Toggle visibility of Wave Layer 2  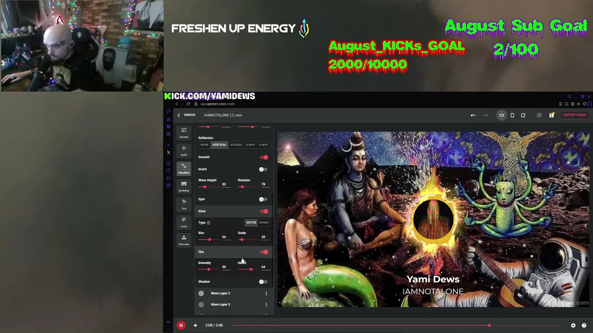[201, 293]
